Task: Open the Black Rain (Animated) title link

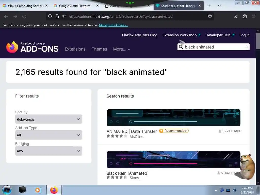Action: point(127,173)
